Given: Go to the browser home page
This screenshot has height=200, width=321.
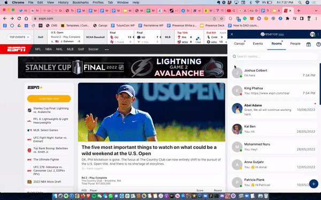Looking at the screenshot, I should 26,19.
